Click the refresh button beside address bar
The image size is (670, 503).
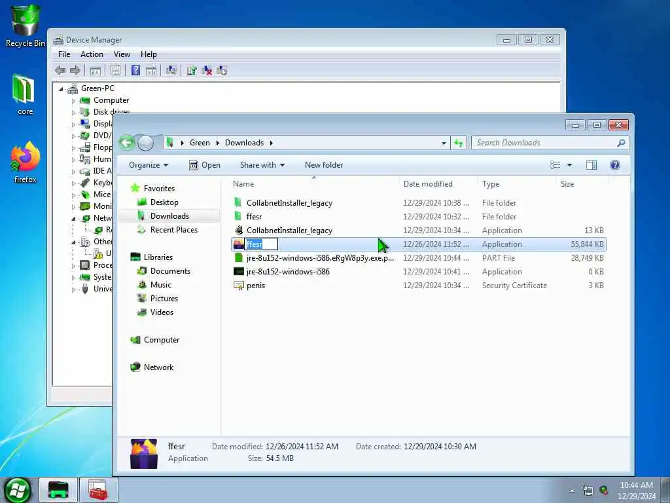(459, 143)
